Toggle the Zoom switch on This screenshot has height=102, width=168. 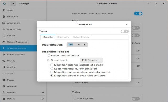pyautogui.click(x=124, y=31)
